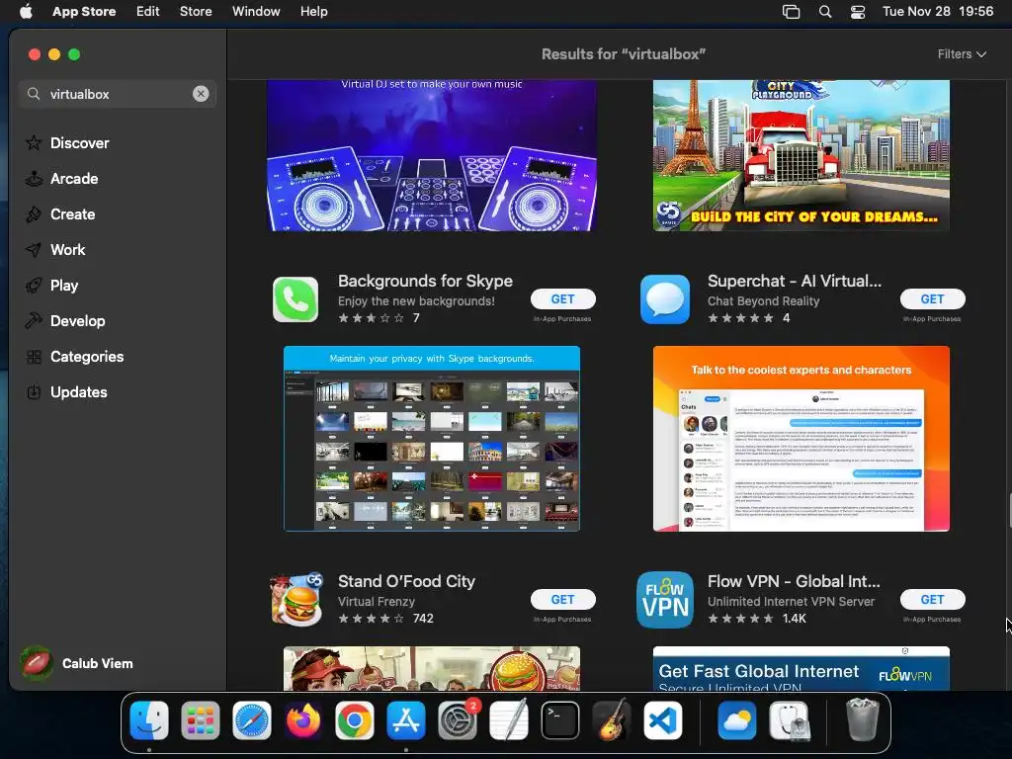1012x759 pixels.
Task: Open the cloud weather app in Dock
Action: coord(737,720)
